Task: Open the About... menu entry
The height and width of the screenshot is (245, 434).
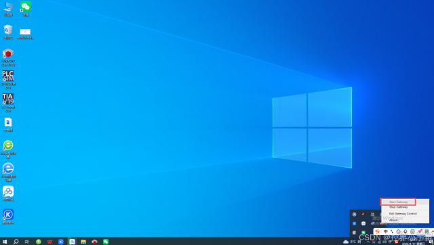Action: pyautogui.click(x=394, y=220)
